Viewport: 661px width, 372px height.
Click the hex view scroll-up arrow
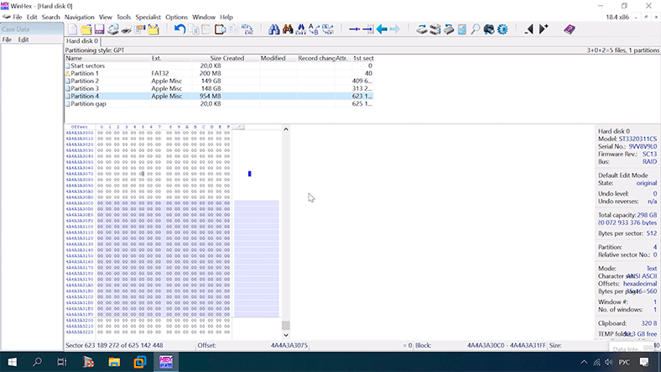[286, 129]
